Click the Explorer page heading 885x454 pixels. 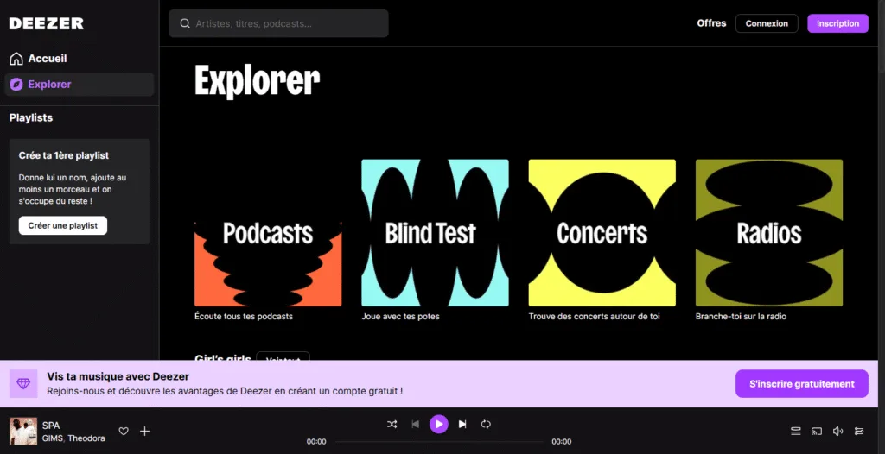(258, 82)
